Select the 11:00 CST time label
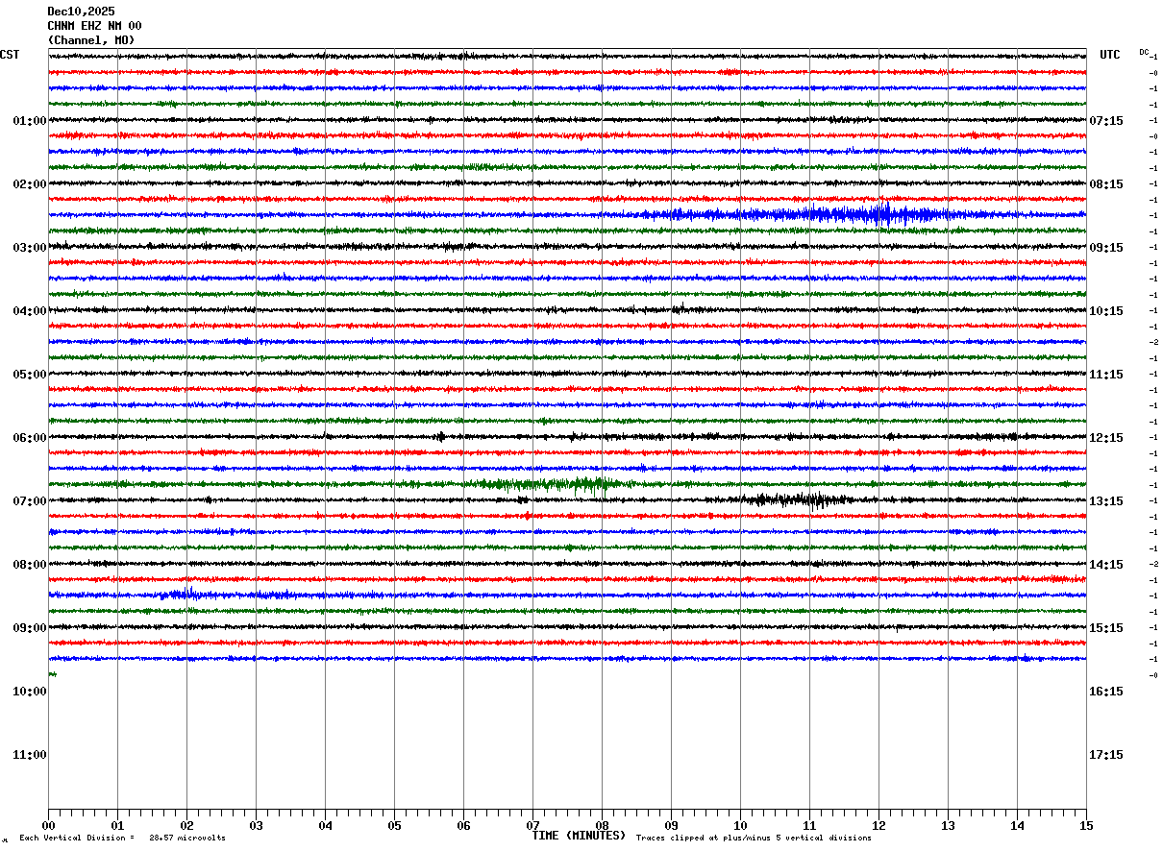 pos(29,754)
